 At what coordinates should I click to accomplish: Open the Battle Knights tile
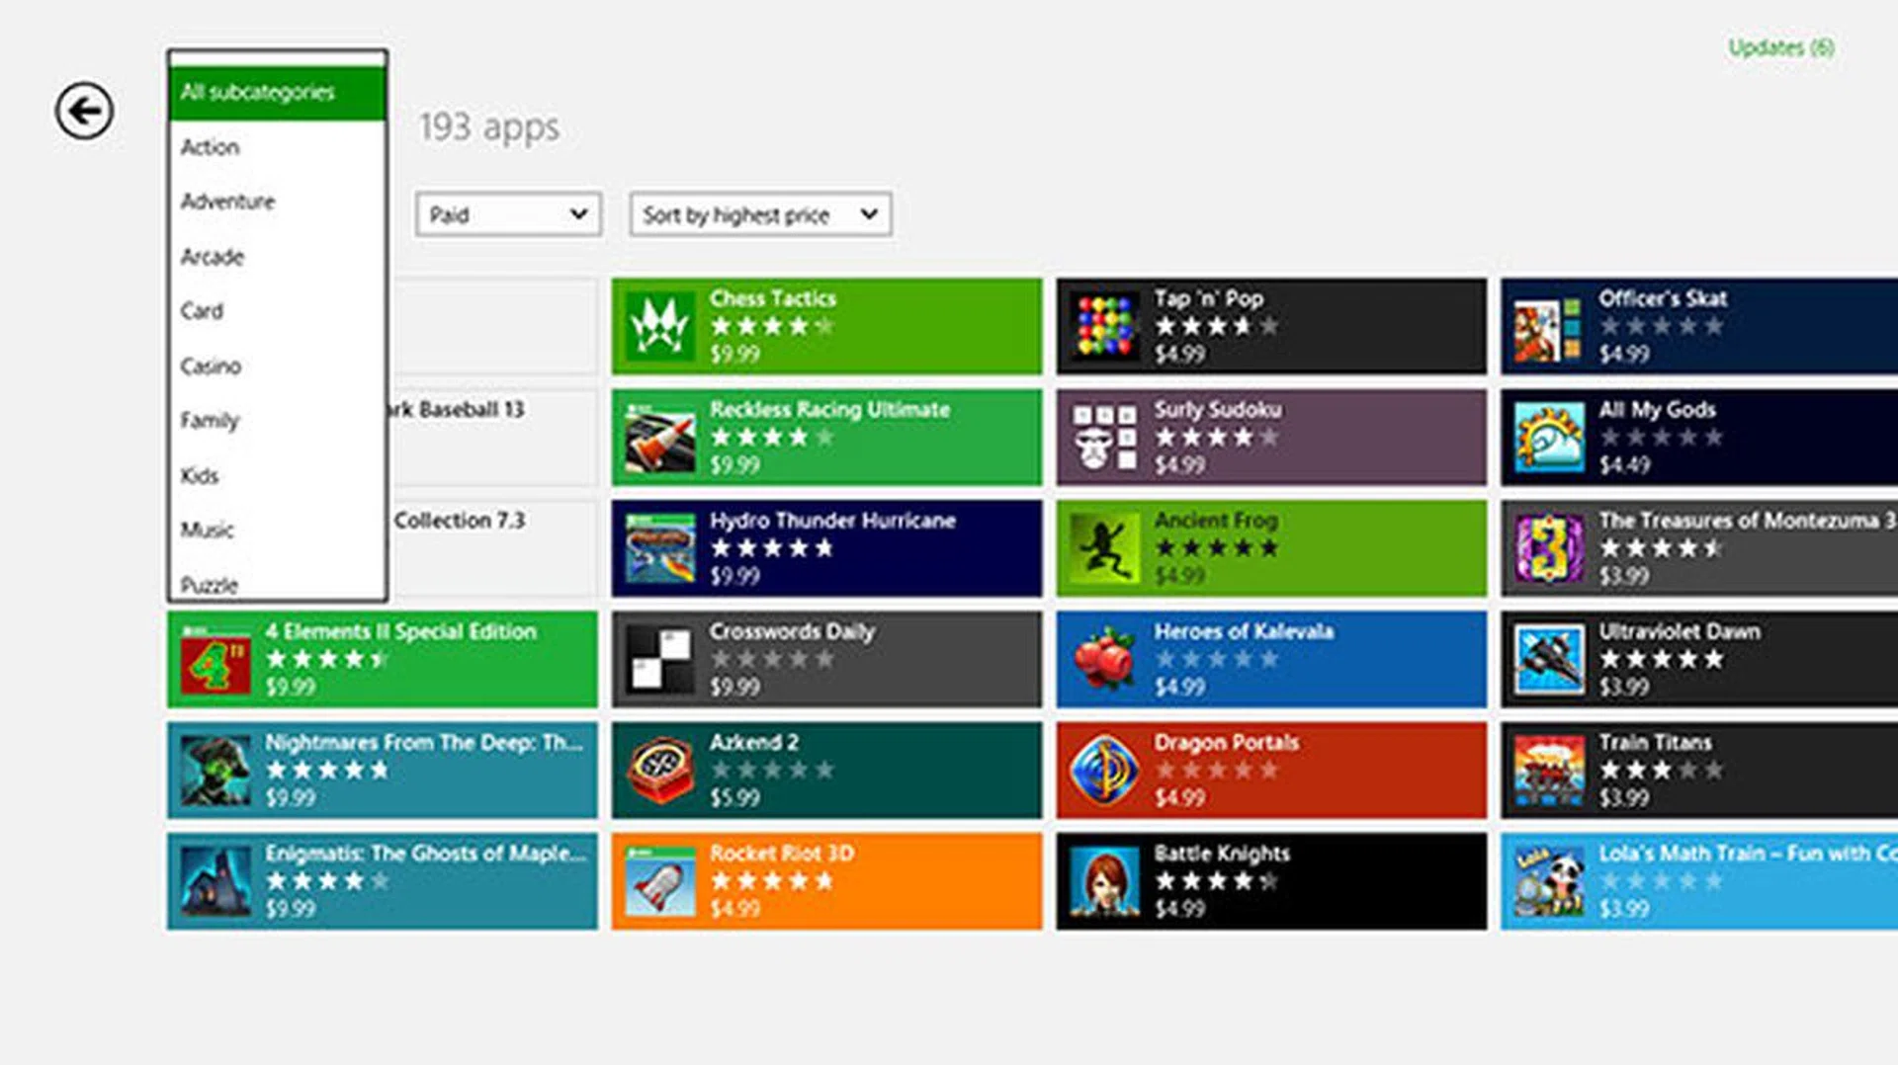click(1270, 881)
